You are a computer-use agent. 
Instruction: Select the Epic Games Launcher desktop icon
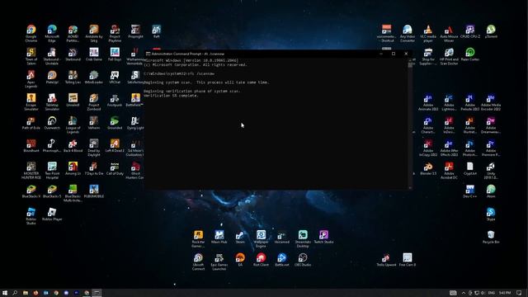tap(219, 262)
